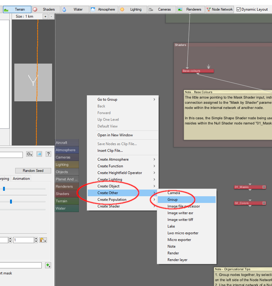Viewport: 272px width, 286px height.
Task: Select Lake in the submenu
Action: pos(187,226)
